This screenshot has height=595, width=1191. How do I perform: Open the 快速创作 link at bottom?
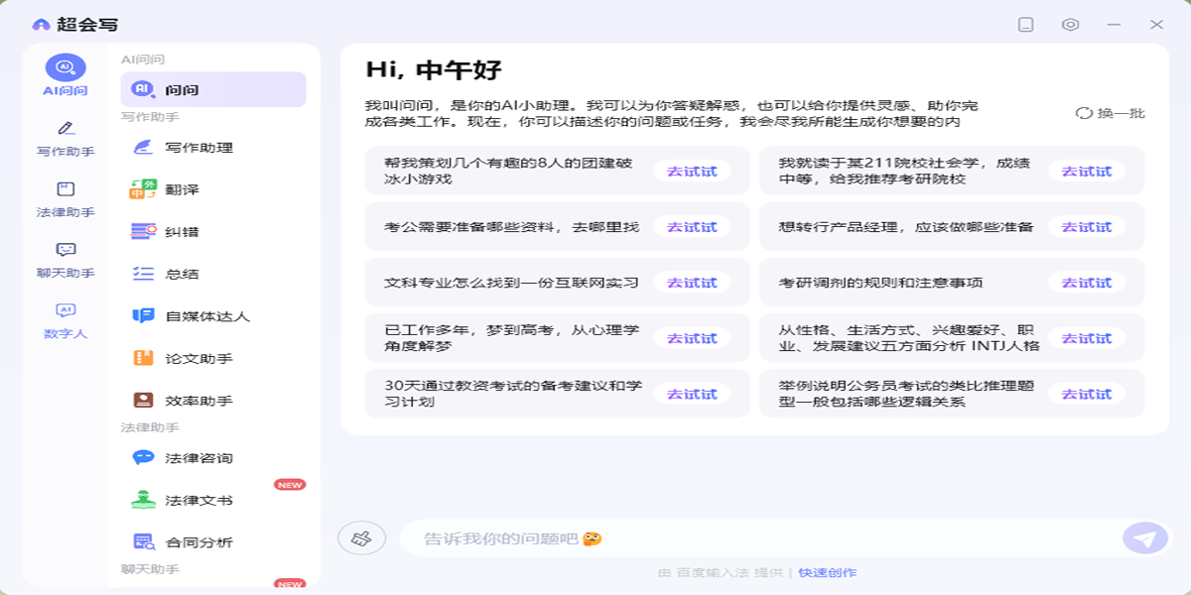[827, 572]
